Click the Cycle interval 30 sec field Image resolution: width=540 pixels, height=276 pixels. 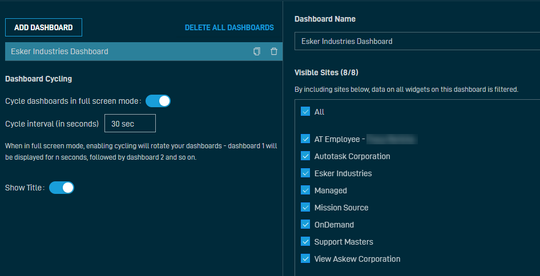[130, 124]
